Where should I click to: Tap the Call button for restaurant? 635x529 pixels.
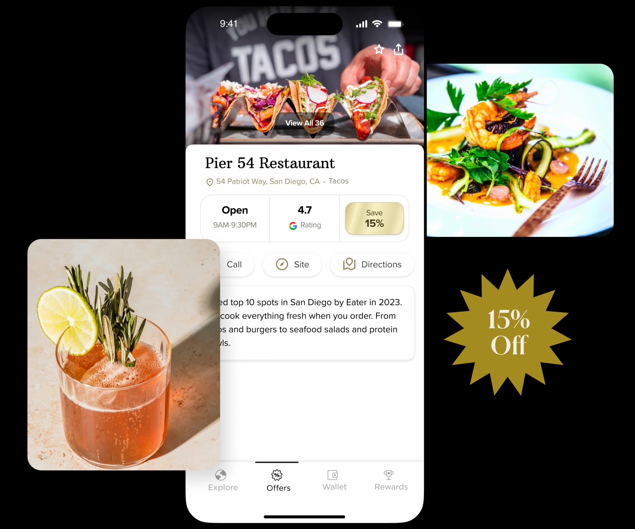click(234, 264)
